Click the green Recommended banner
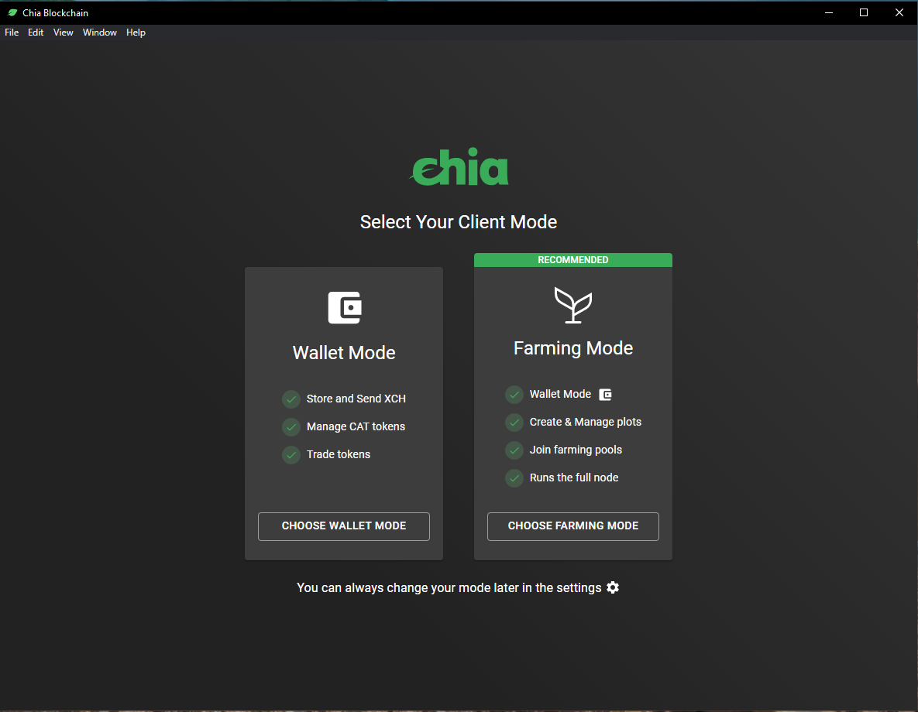This screenshot has height=712, width=918. (573, 260)
